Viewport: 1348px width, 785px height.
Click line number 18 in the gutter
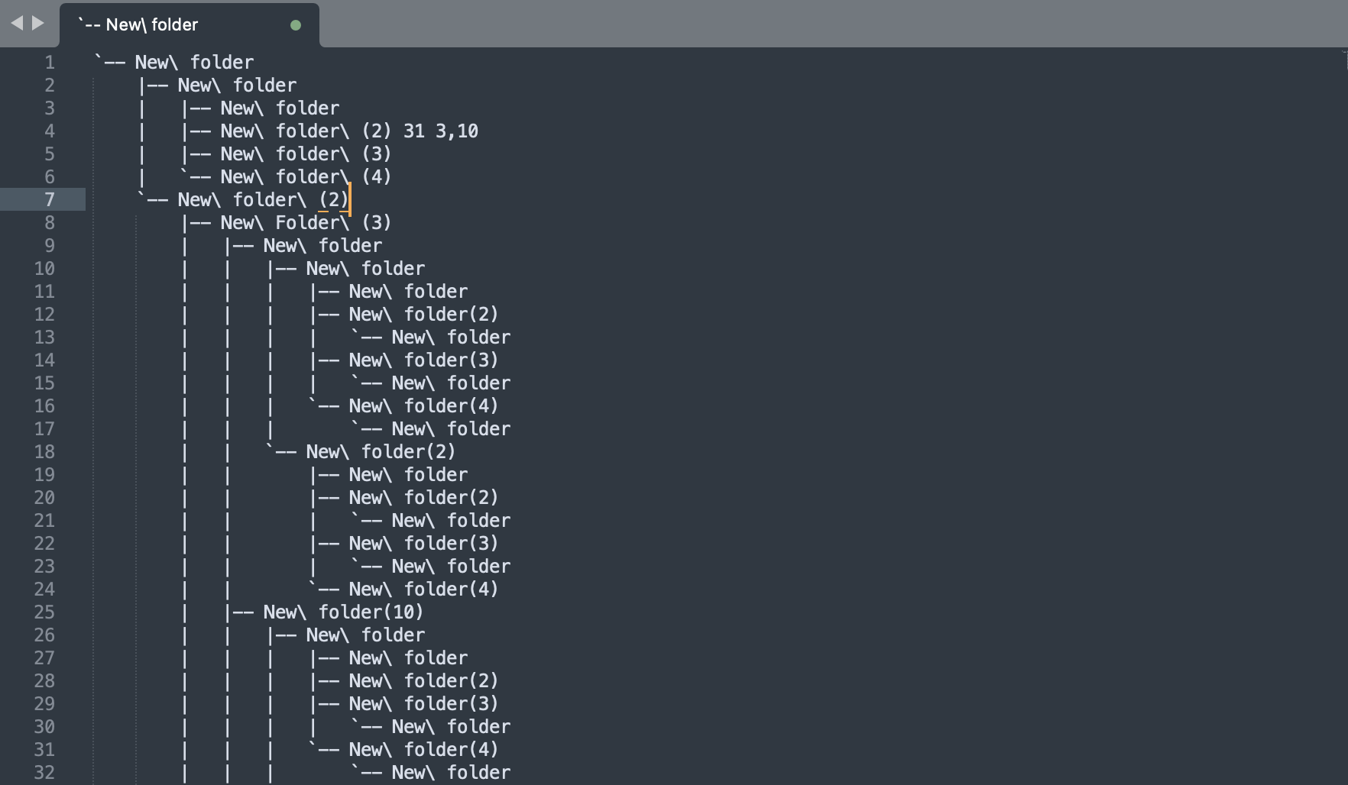[44, 452]
